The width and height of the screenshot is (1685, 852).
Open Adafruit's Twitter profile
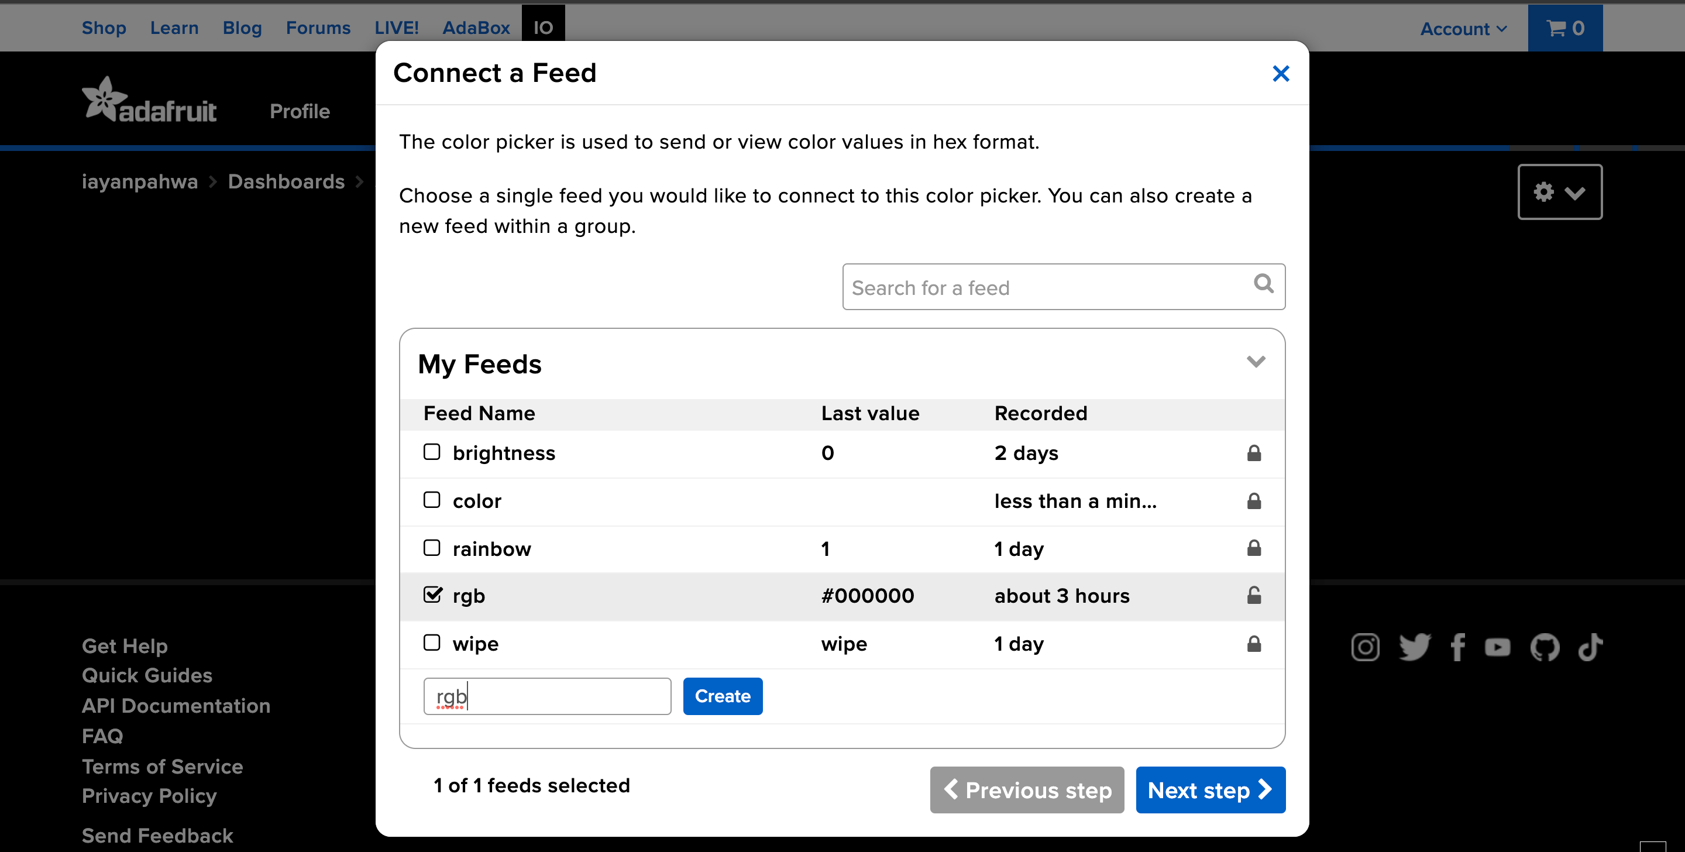tap(1414, 647)
